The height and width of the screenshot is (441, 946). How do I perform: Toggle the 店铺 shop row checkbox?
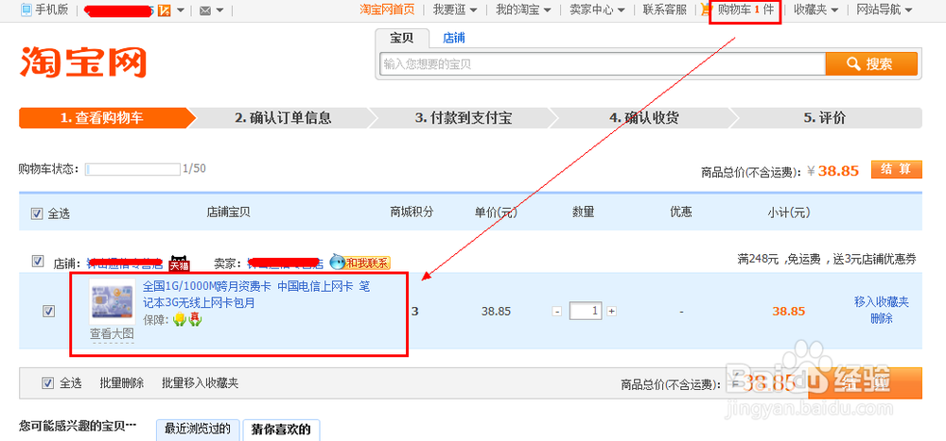pyautogui.click(x=38, y=261)
